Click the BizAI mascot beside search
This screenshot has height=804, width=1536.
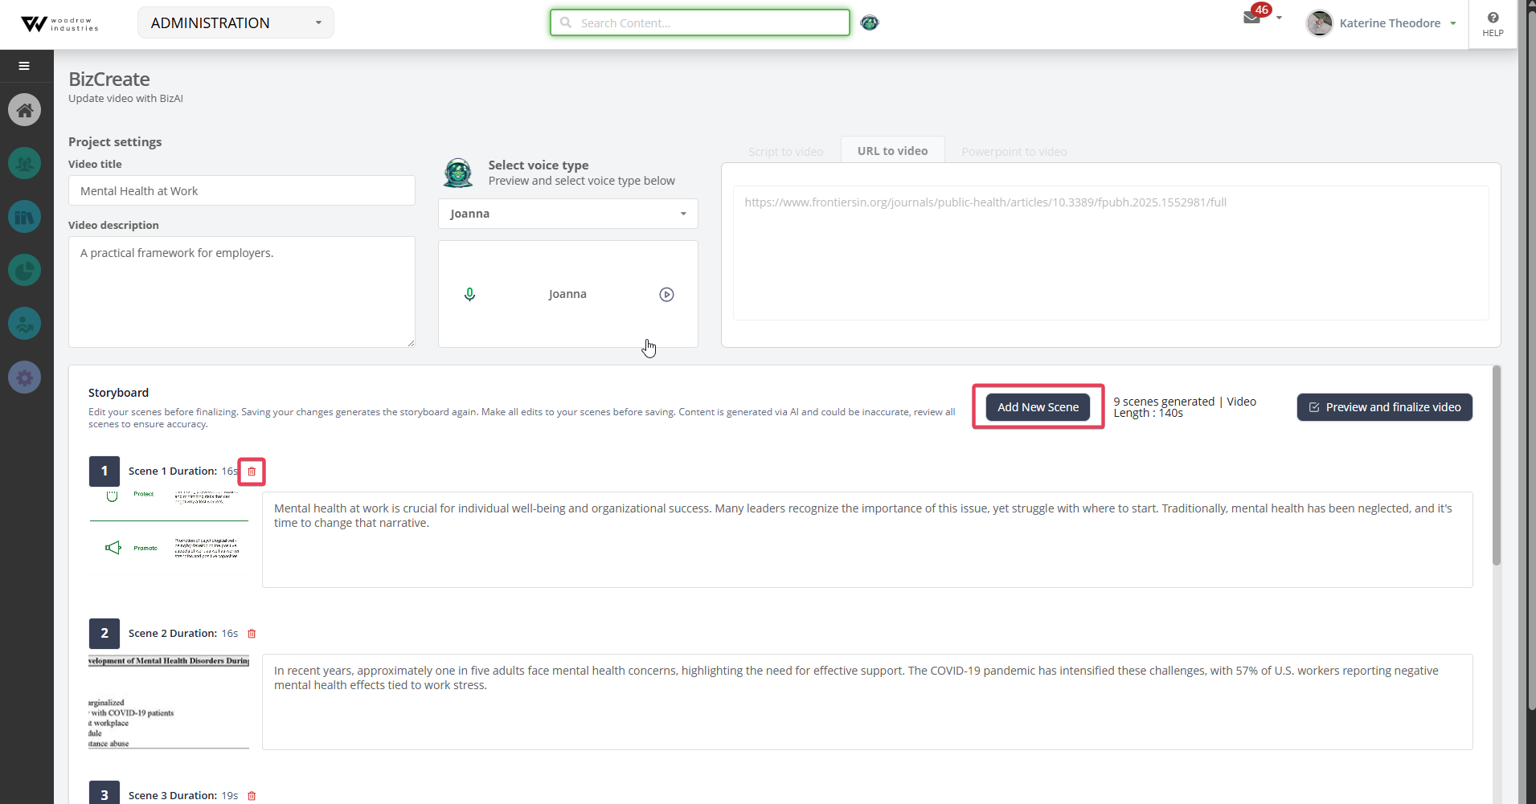point(870,22)
